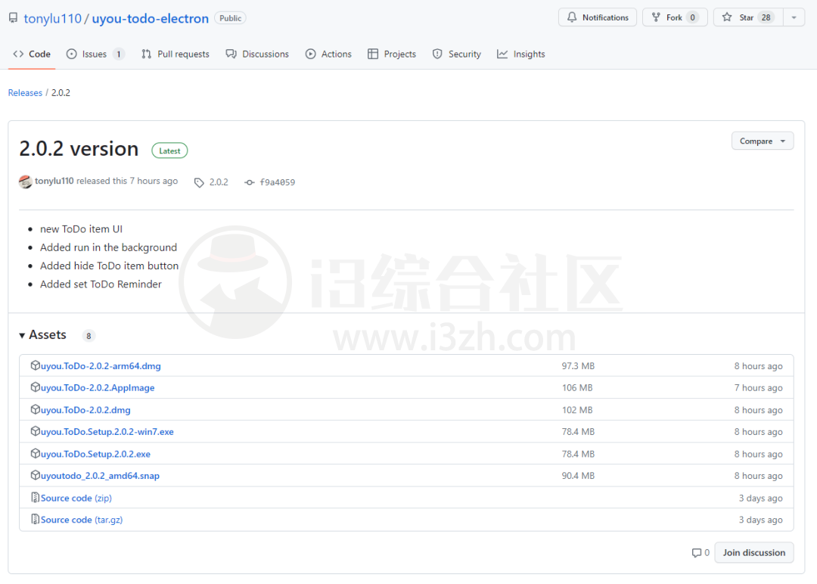Open commit f9a4059
The width and height of the screenshot is (817, 584).
[277, 182]
